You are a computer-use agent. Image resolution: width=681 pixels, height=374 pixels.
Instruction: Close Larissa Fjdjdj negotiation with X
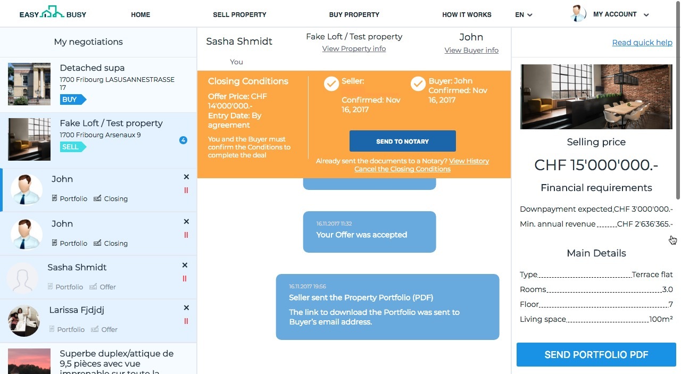point(186,308)
